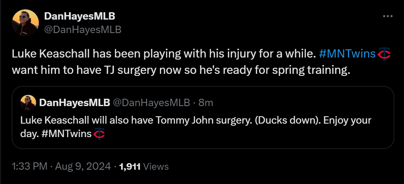Open the three-dot more options menu
404x184 pixels.
387,16
